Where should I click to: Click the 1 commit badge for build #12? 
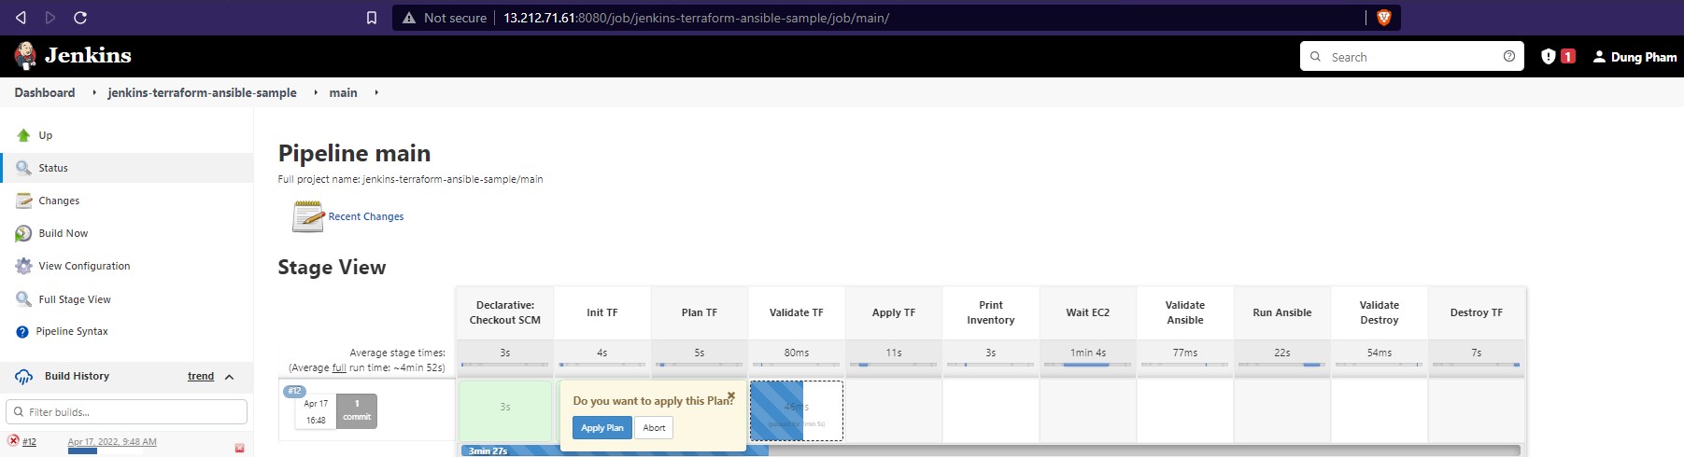point(357,410)
